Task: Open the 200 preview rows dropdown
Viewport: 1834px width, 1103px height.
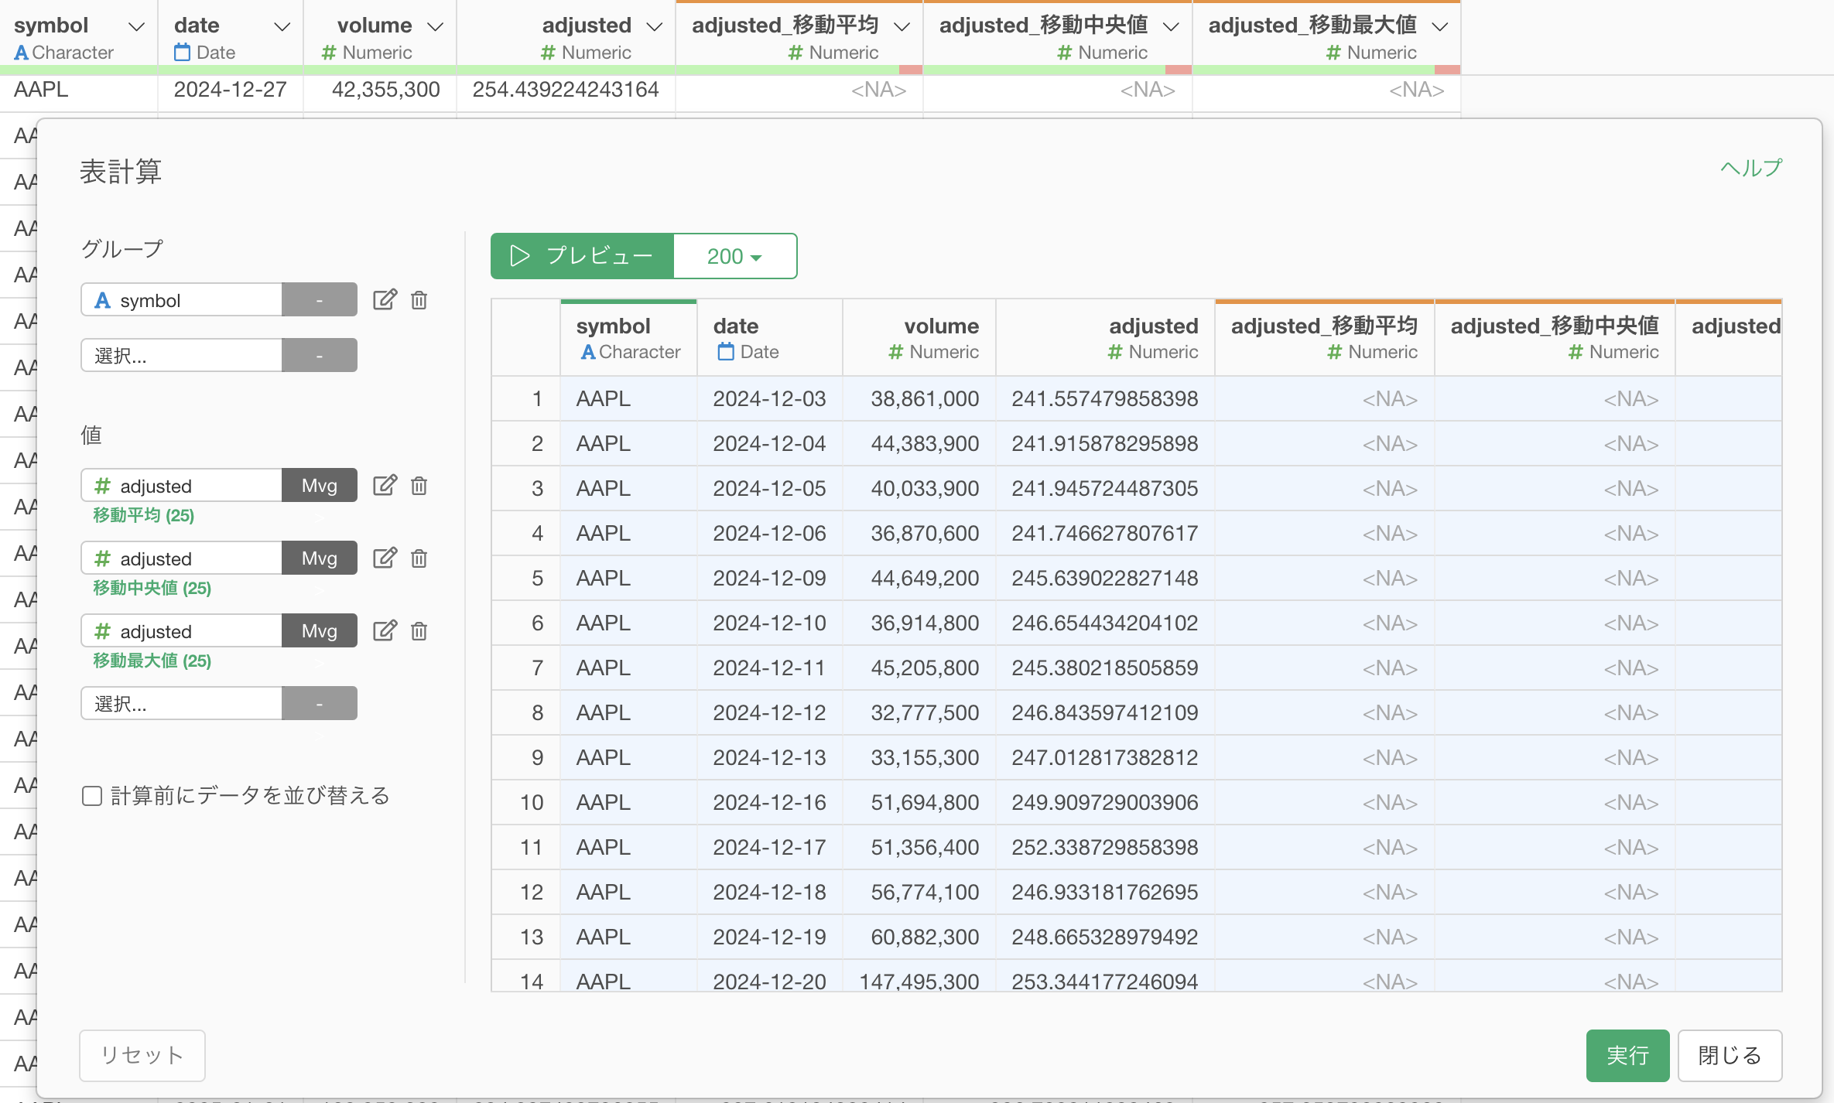Action: tap(734, 256)
